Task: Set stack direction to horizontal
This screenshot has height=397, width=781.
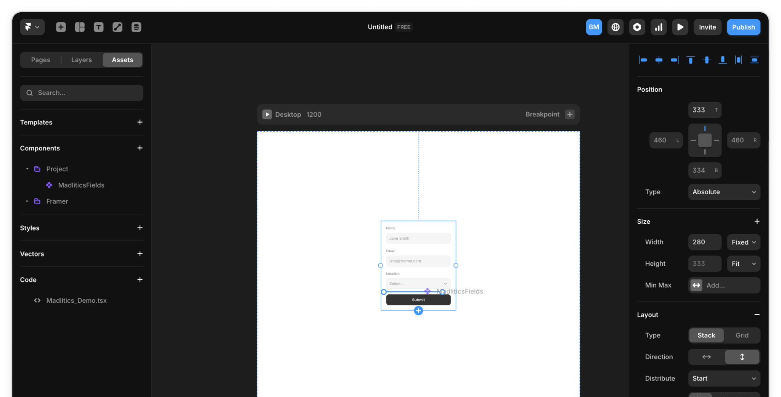Action: (706, 357)
